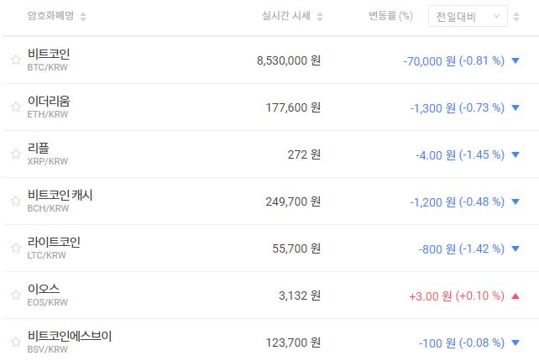Favorite Bitcoin BTC/KRW with the star
Viewport: 539px width, 361px height.
[15, 60]
